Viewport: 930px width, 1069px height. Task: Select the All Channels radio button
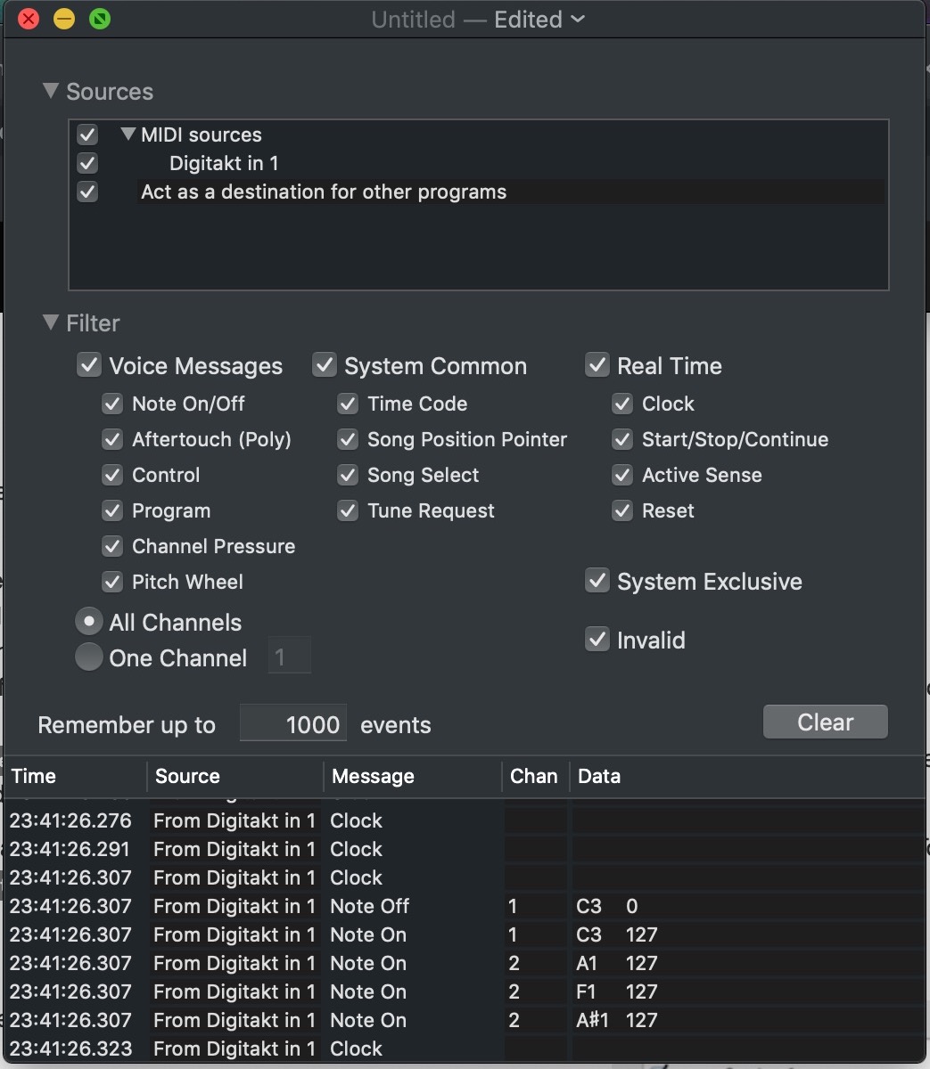(x=88, y=622)
